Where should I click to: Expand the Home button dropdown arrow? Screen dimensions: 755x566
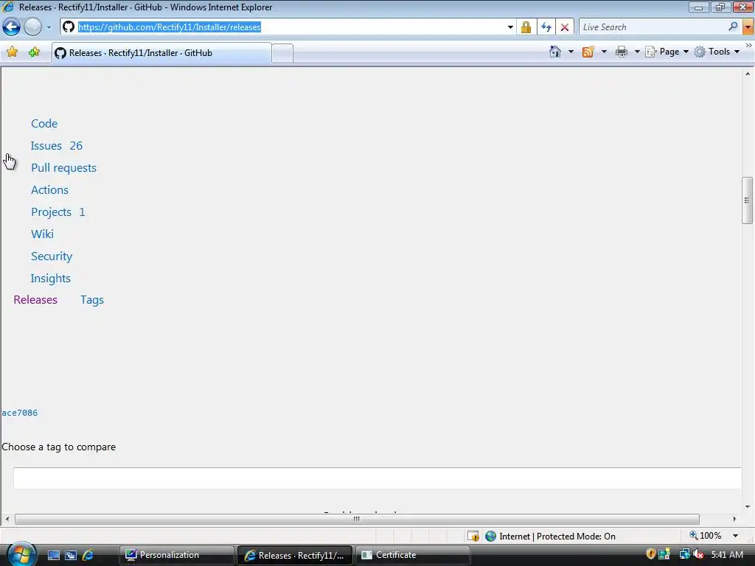[571, 52]
